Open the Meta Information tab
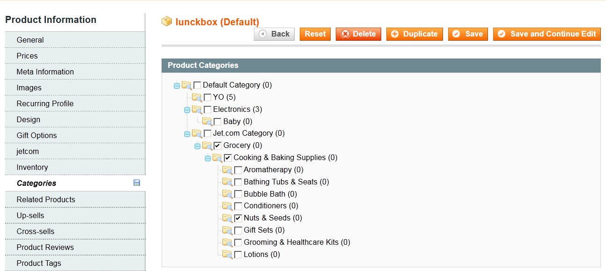 [x=75, y=72]
